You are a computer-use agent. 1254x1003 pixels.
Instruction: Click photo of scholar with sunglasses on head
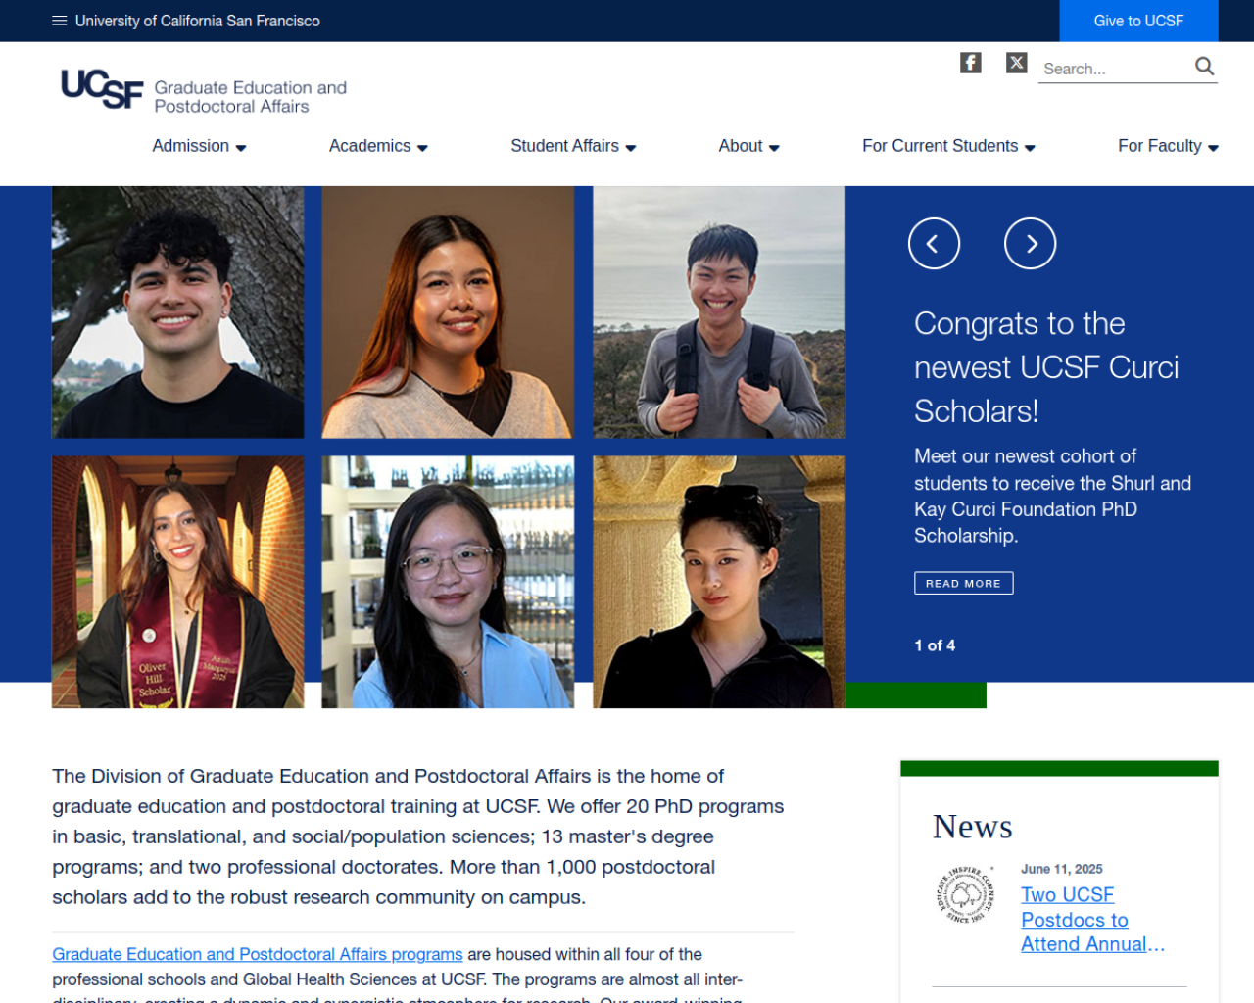[x=719, y=582]
